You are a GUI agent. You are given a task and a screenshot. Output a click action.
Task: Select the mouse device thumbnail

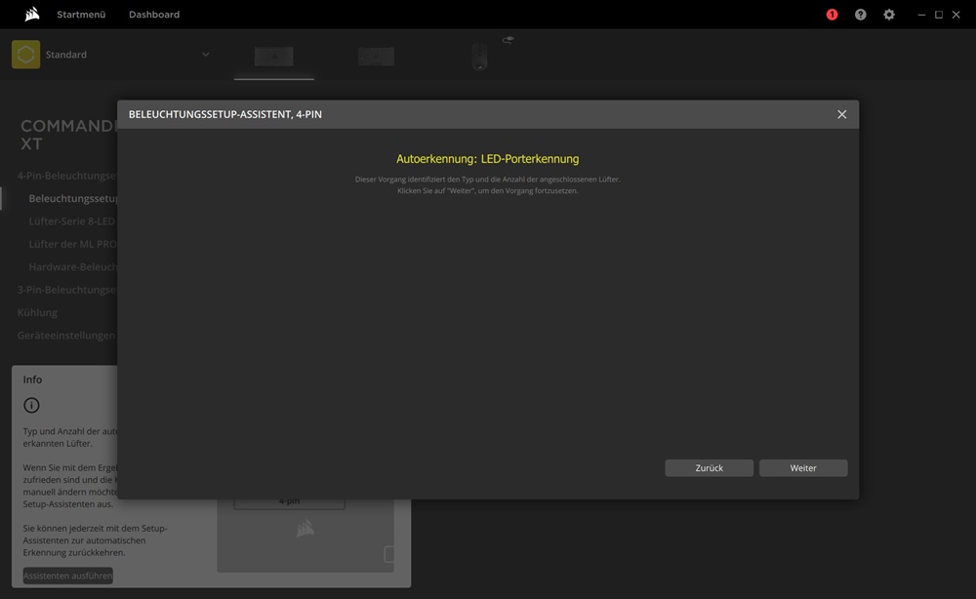[479, 57]
